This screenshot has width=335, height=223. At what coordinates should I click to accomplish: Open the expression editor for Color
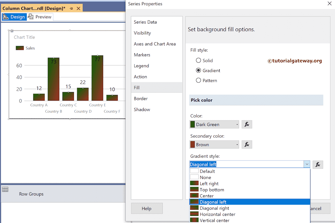pos(247,124)
